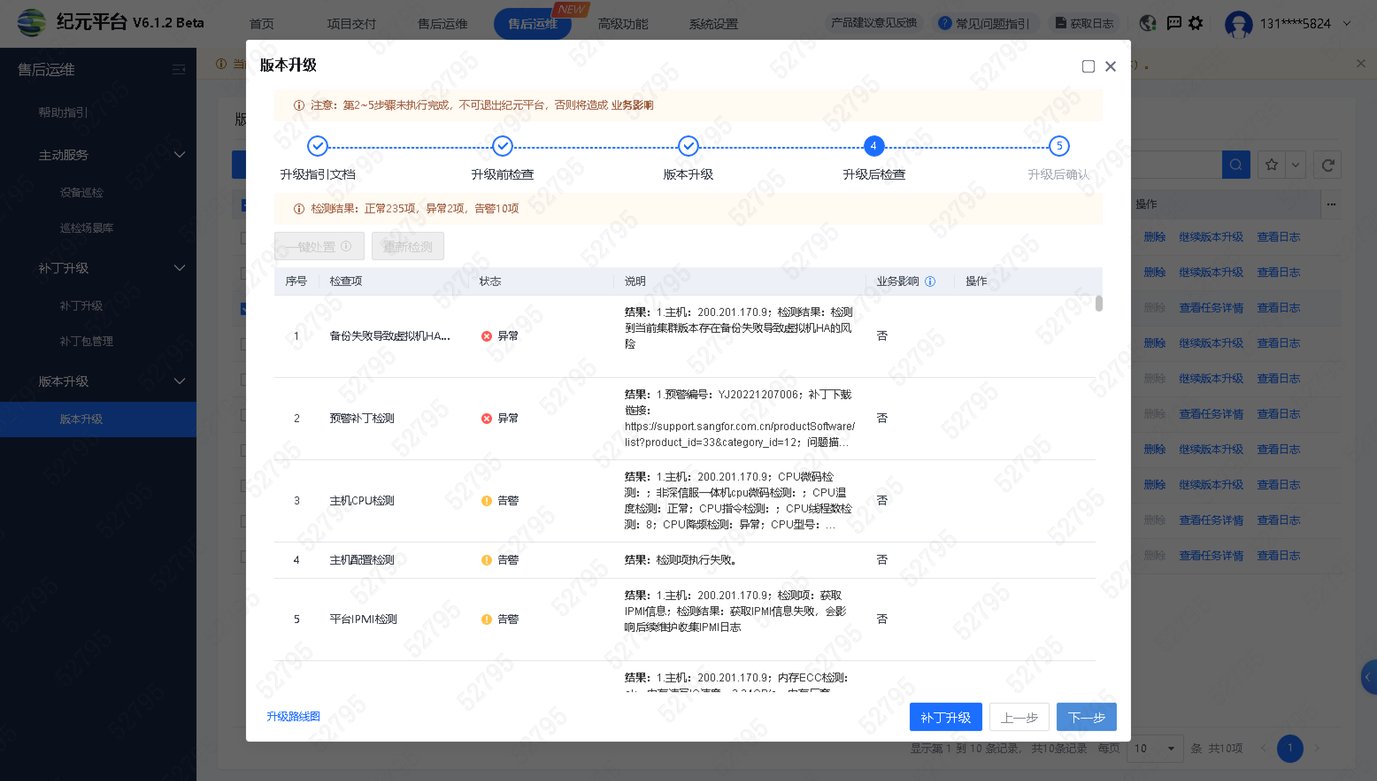The image size is (1377, 781).
Task: Collapse the 售后运维 sidebar menu icon
Action: pyautogui.click(x=179, y=70)
